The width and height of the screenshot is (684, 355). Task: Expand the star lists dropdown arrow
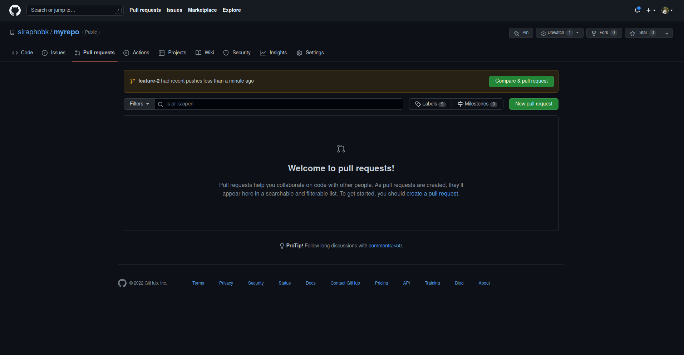click(x=667, y=33)
